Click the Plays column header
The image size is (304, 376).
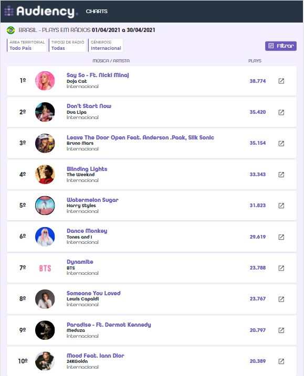[x=255, y=61]
